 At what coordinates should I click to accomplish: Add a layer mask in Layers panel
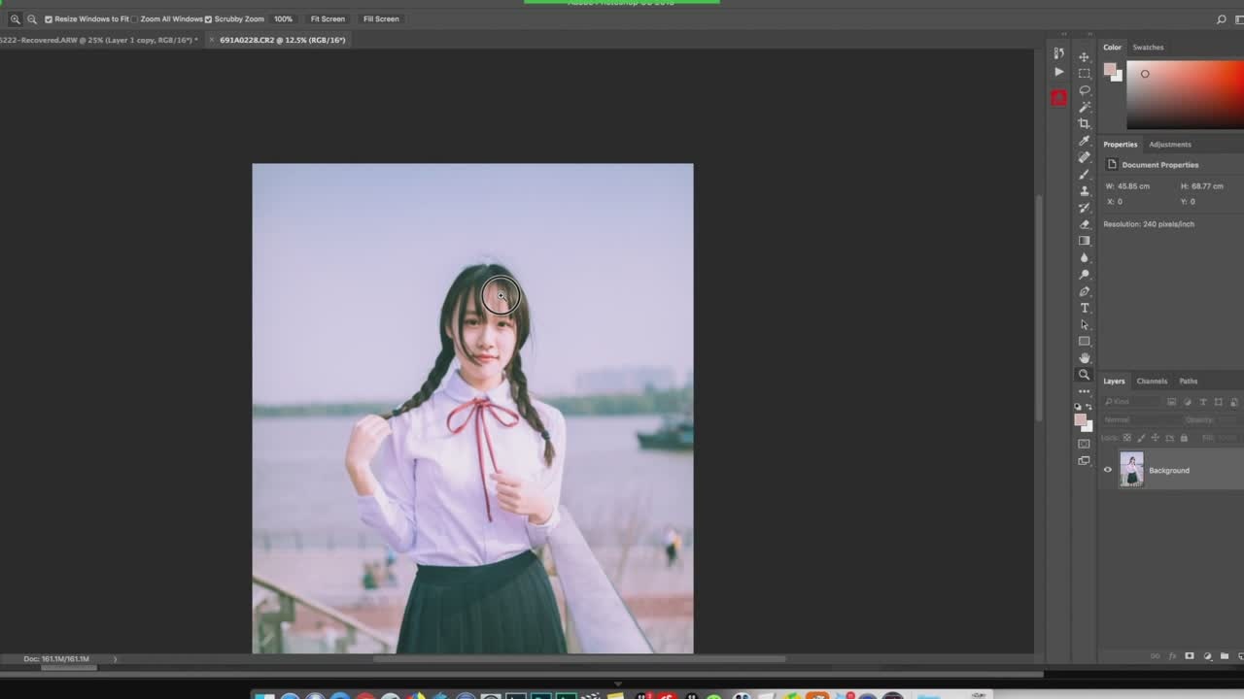(1190, 656)
